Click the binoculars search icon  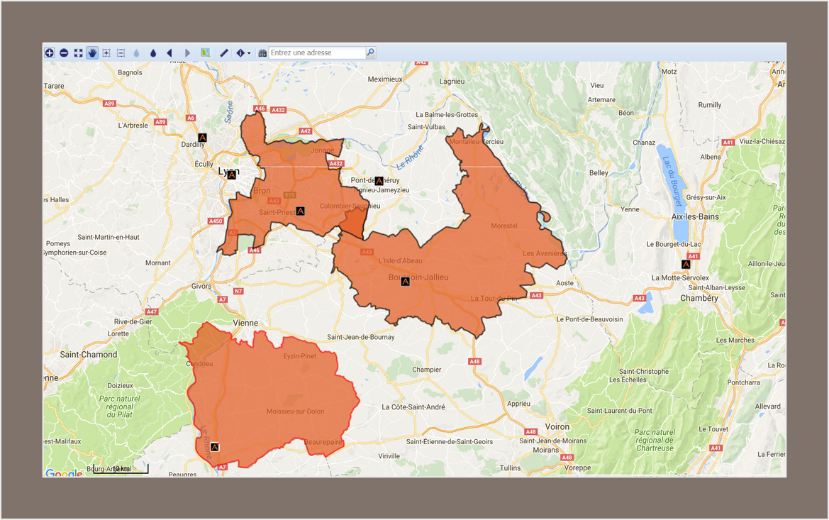pos(262,53)
